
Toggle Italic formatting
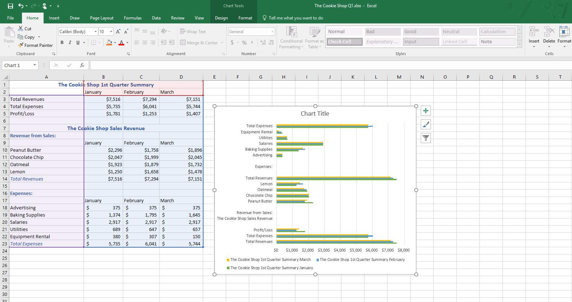tap(70, 43)
